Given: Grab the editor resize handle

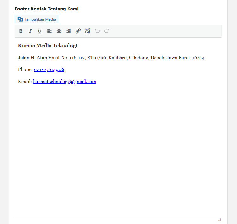Looking at the screenshot, I should pos(219,220).
